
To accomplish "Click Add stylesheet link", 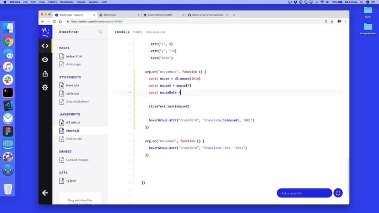I will 77,101.
